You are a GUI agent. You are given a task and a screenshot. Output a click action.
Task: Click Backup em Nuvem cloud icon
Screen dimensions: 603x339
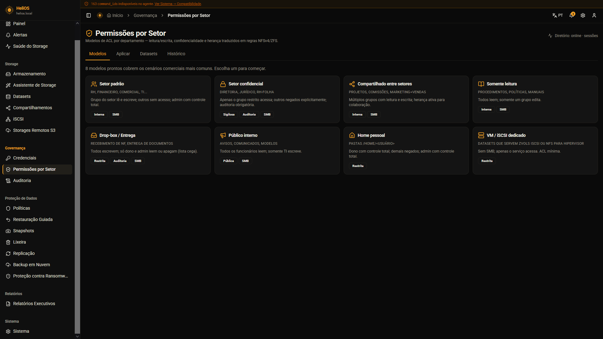click(8, 265)
